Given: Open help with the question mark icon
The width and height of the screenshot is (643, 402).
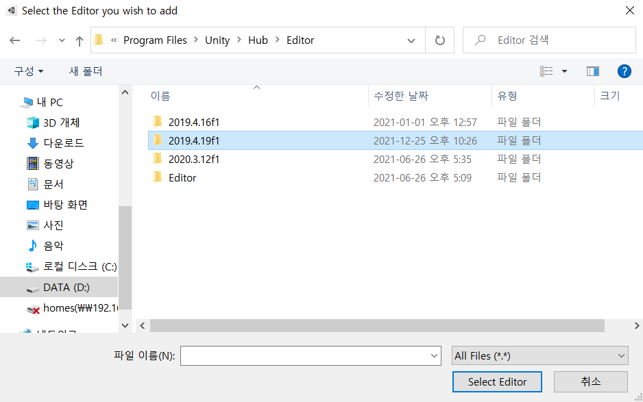Looking at the screenshot, I should [624, 71].
